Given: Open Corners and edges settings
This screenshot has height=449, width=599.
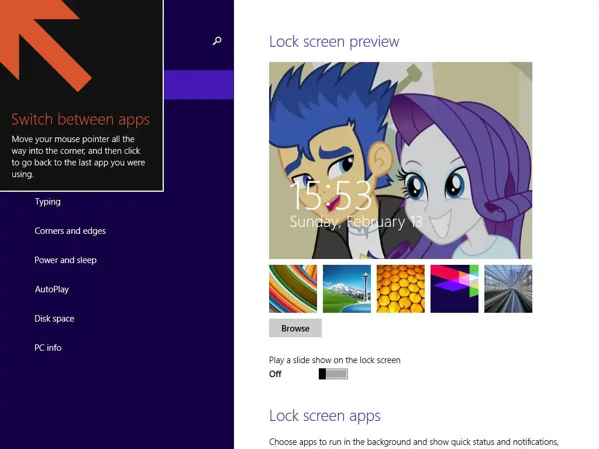Looking at the screenshot, I should 70,231.
